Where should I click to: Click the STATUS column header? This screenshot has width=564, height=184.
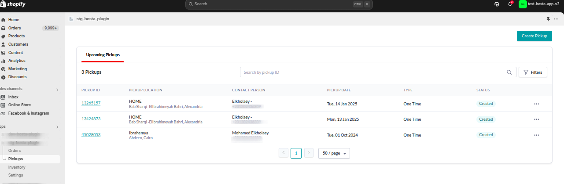coord(483,90)
